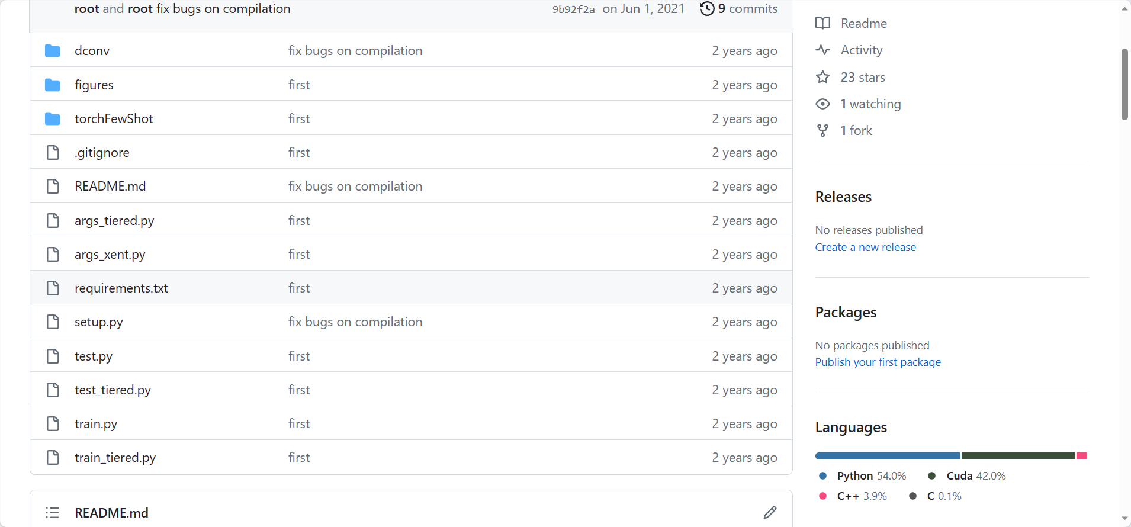Click the requirements.txt file icon
Image resolution: width=1131 pixels, height=527 pixels.
click(53, 288)
